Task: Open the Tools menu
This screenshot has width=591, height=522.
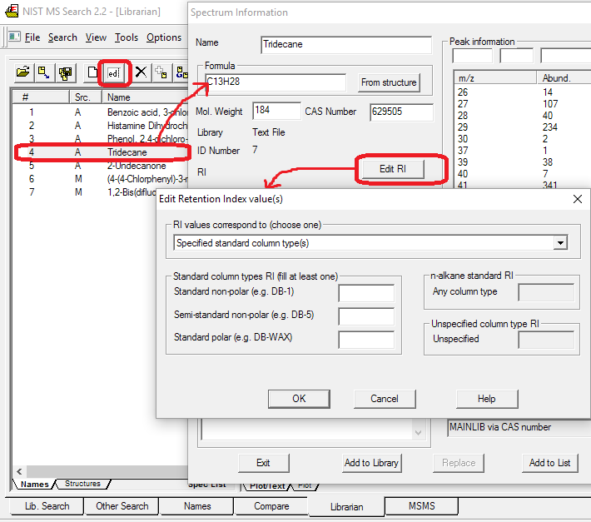Action: pyautogui.click(x=127, y=37)
